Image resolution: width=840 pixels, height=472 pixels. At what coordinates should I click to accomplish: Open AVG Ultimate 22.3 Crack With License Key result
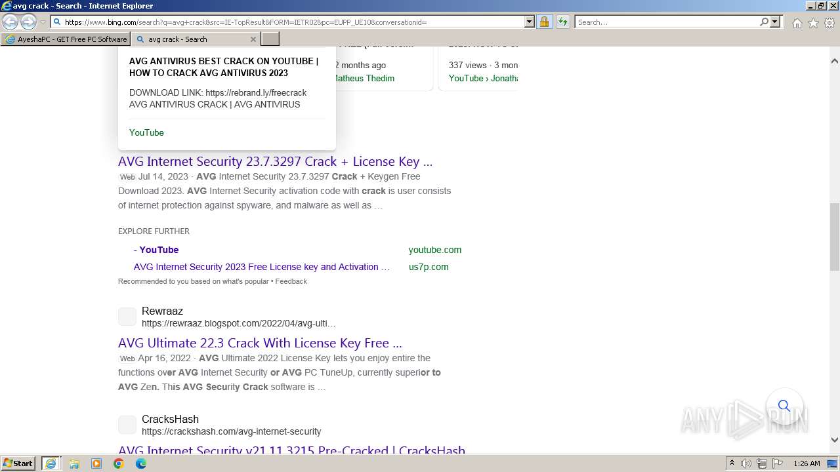pos(260,343)
